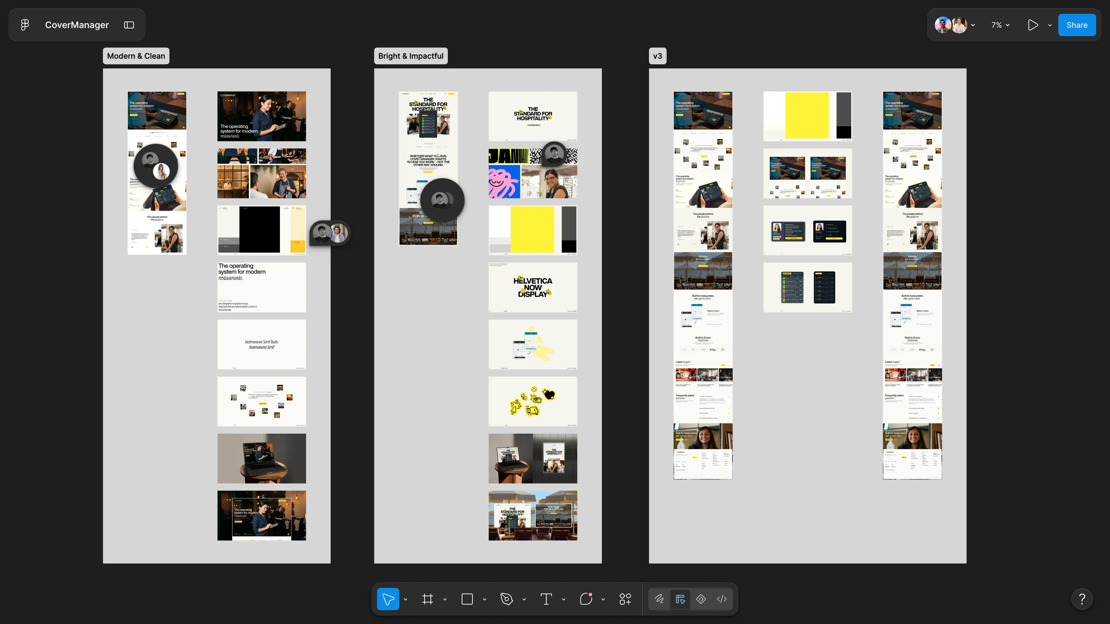
Task: Select the Rectangle shape tool
Action: pos(467,599)
